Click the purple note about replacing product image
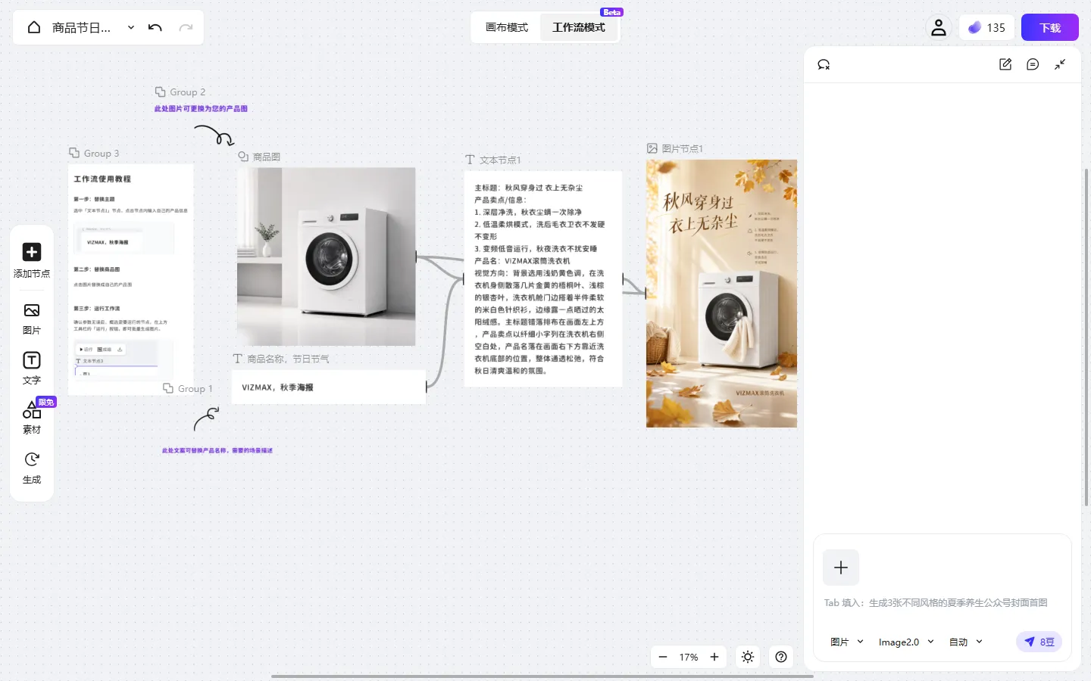This screenshot has height=681, width=1091. pos(201,108)
